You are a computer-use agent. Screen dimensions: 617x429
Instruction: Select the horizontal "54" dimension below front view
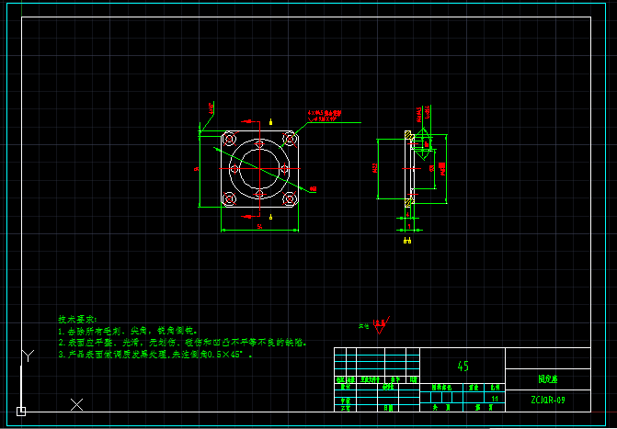coord(259,227)
